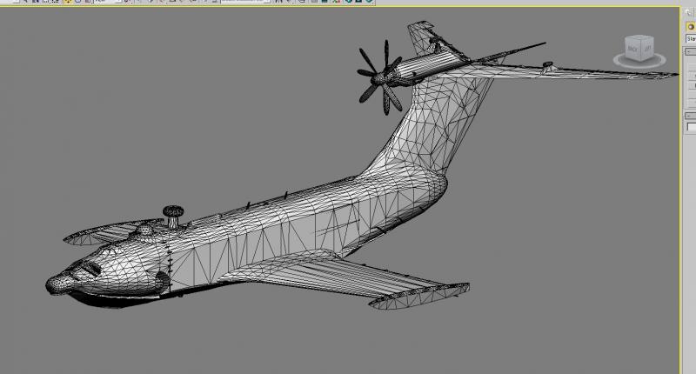Open the Standard Primitives dropdown

point(691,39)
